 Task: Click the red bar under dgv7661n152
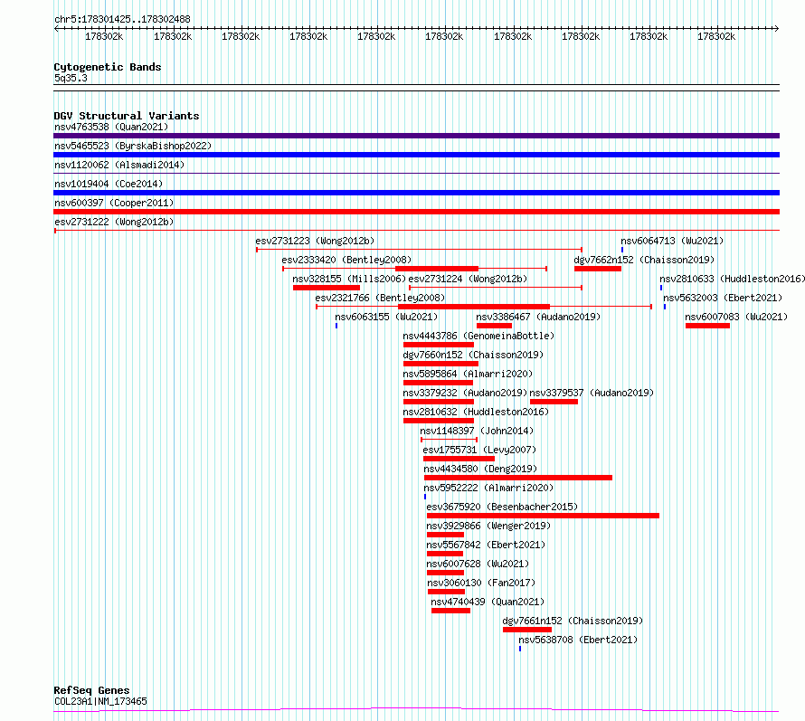527,630
